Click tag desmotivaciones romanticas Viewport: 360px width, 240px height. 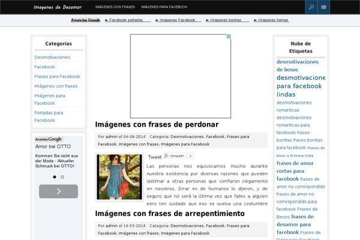click(x=294, y=106)
